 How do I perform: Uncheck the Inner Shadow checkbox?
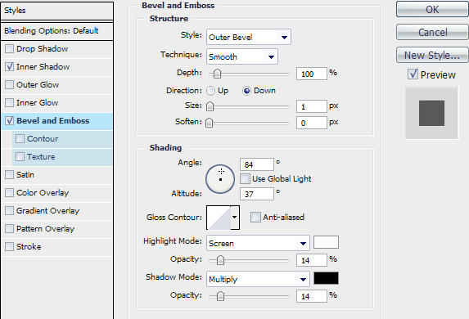coord(10,67)
